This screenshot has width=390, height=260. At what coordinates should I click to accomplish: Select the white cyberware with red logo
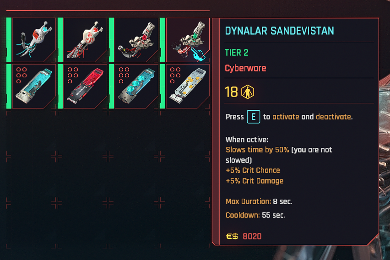point(85,40)
